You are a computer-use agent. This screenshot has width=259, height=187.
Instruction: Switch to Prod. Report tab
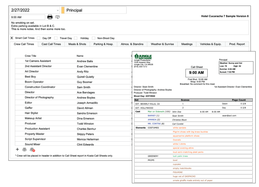click(237, 44)
